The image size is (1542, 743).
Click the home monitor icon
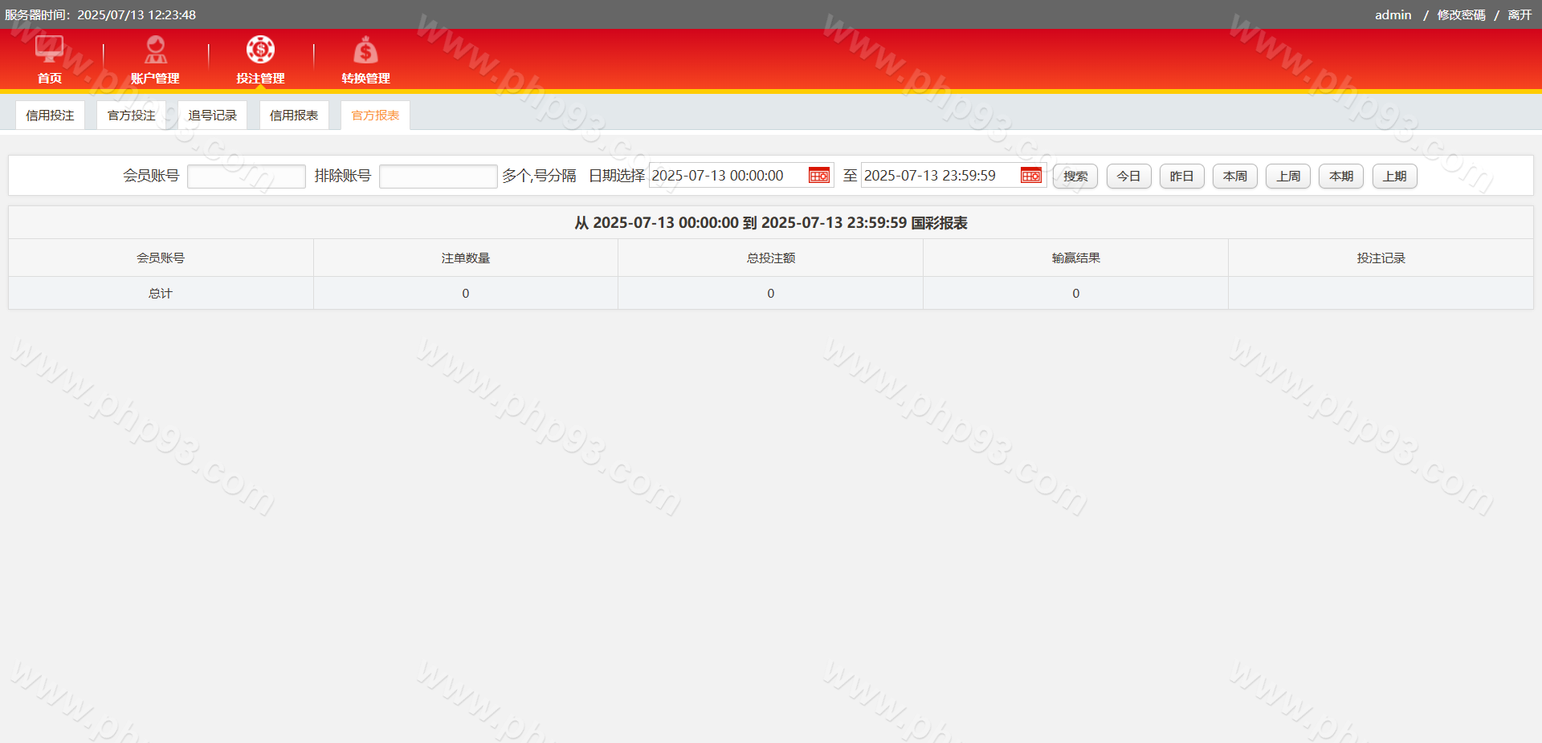tap(49, 50)
